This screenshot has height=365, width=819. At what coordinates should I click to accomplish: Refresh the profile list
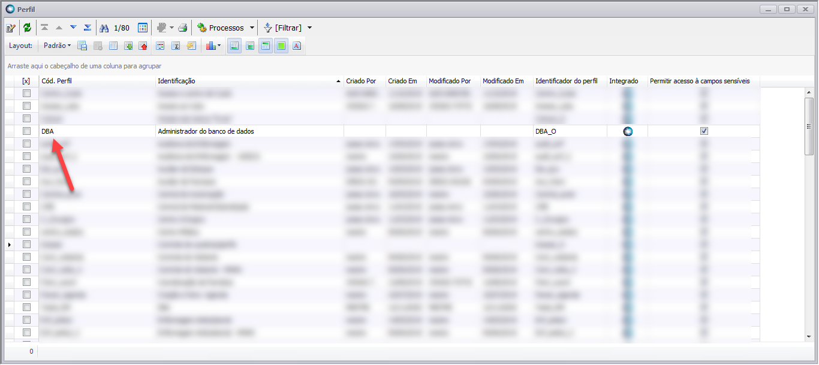pyautogui.click(x=27, y=28)
